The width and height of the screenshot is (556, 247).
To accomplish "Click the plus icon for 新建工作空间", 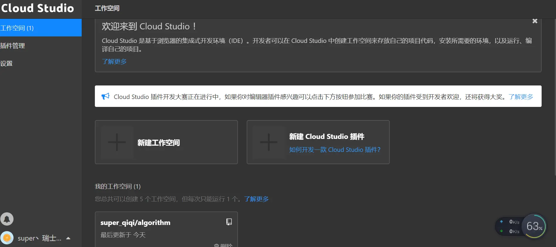I will (117, 142).
